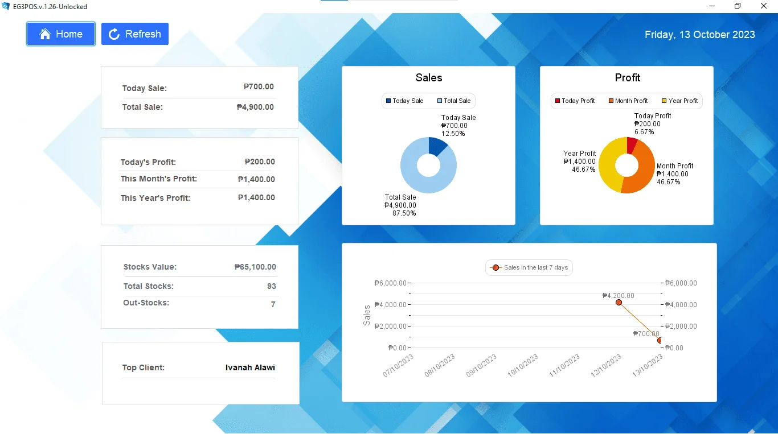Image resolution: width=778 pixels, height=434 pixels.
Task: Click the This Month's Profit label
Action: (159, 179)
